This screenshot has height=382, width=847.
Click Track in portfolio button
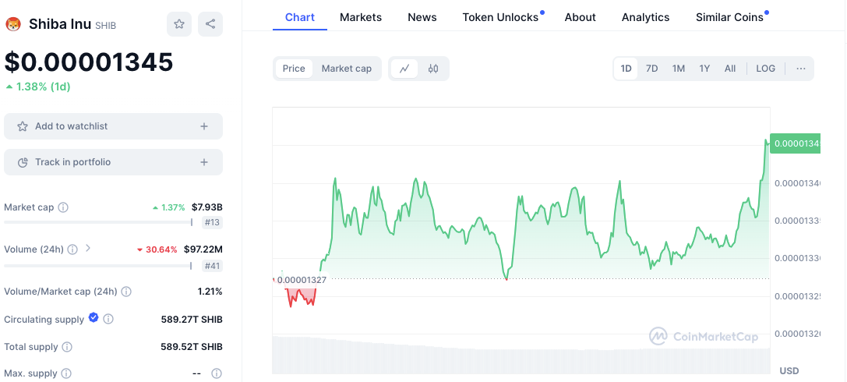pos(114,162)
